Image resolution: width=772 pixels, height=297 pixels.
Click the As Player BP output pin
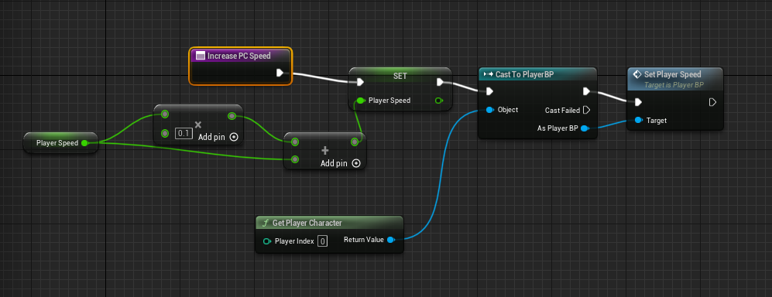coord(585,128)
